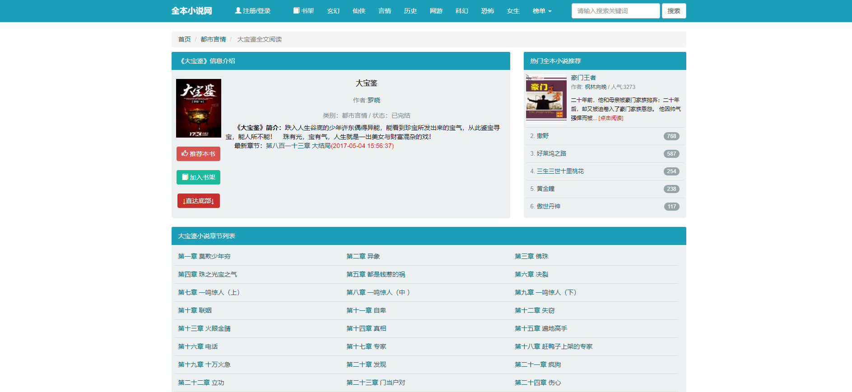Viewport: 852px width, 392px height.
Task: Open chapter 第一章 莫欺少年穷
Action: click(x=204, y=256)
